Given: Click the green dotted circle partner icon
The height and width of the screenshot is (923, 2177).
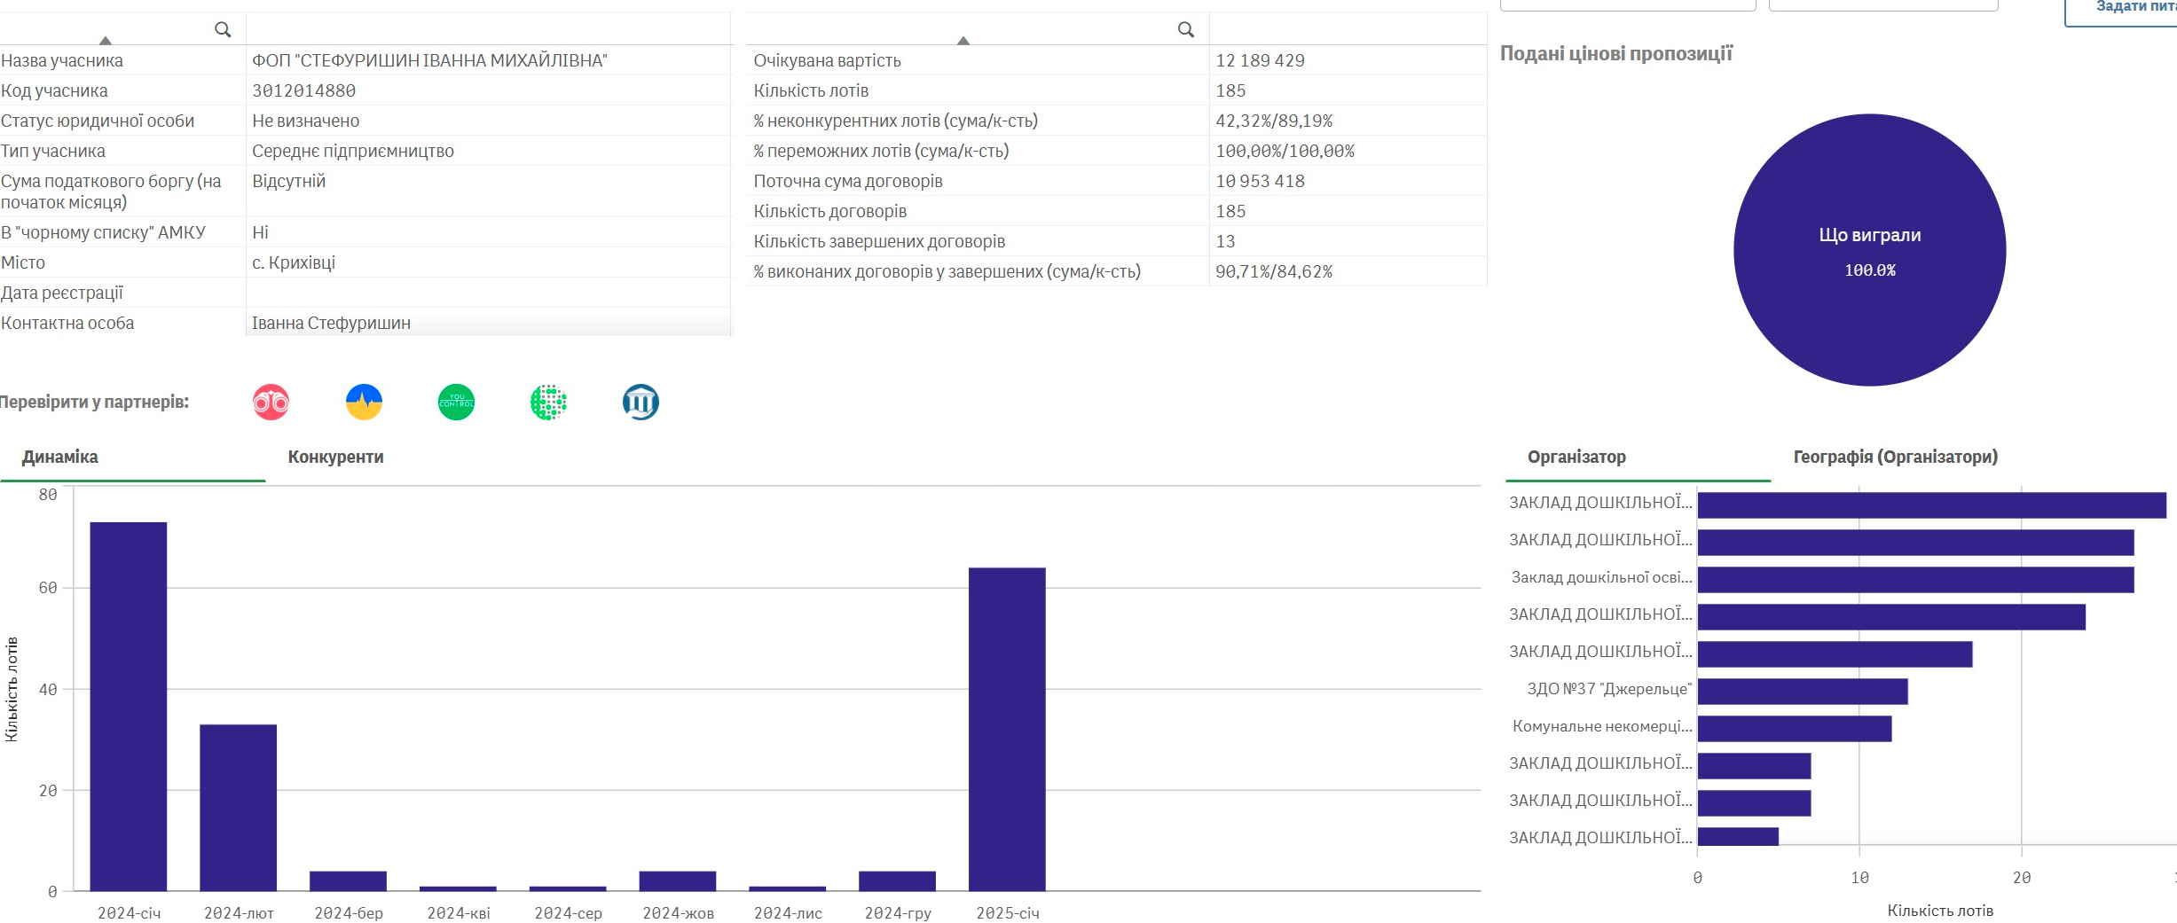Looking at the screenshot, I should [x=548, y=403].
